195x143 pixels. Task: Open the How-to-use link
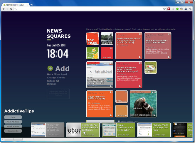pyautogui.click(x=92, y=29)
